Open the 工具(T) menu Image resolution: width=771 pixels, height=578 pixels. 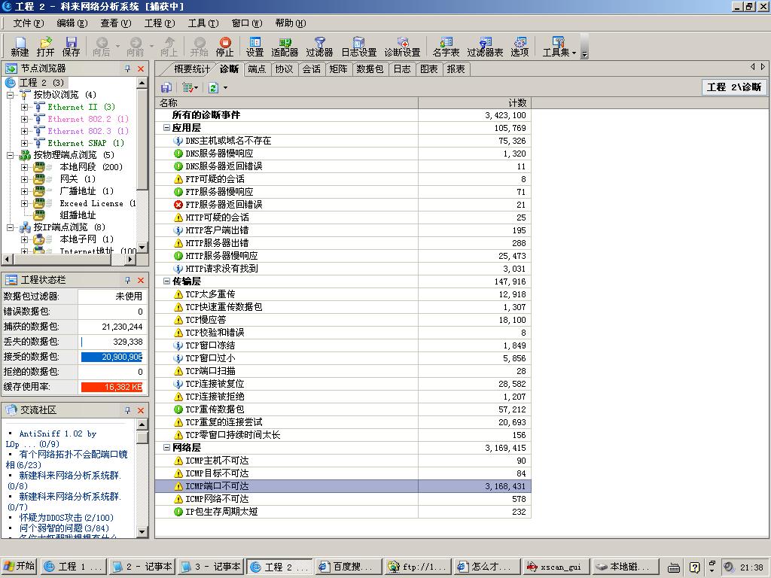[x=203, y=23]
